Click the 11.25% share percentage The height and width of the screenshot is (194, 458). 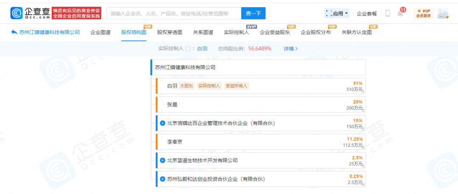point(355,139)
